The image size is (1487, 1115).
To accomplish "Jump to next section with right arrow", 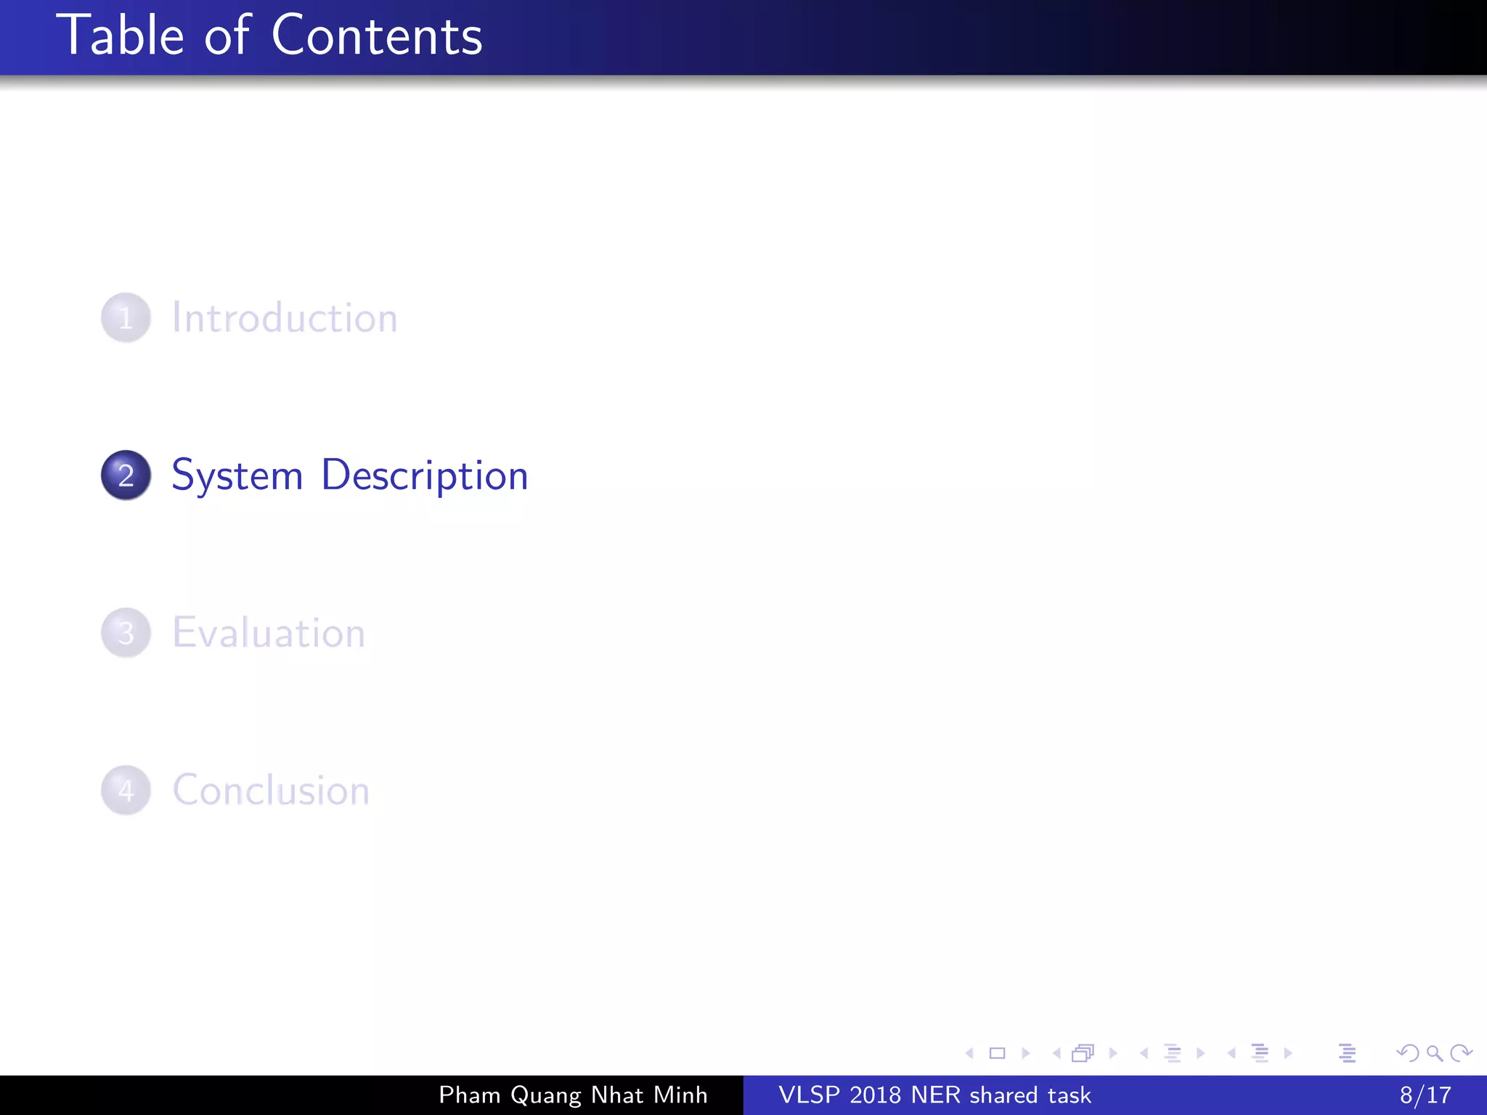I will [1288, 1053].
